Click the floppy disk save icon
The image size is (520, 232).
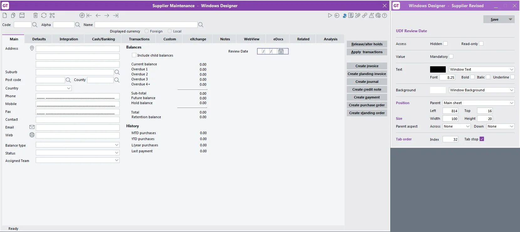click(22, 15)
